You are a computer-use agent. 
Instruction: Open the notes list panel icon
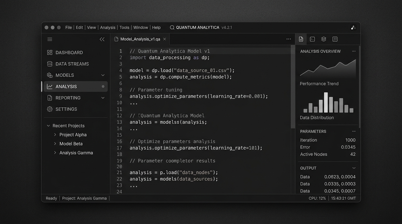coord(335,39)
